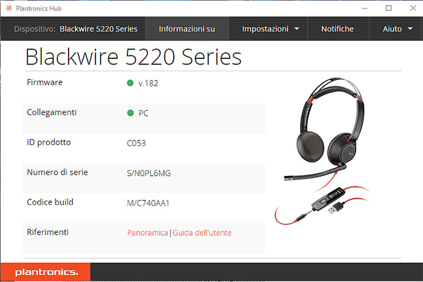Click the build code M/C740AA1 value
The width and height of the screenshot is (423, 282).
148,203
